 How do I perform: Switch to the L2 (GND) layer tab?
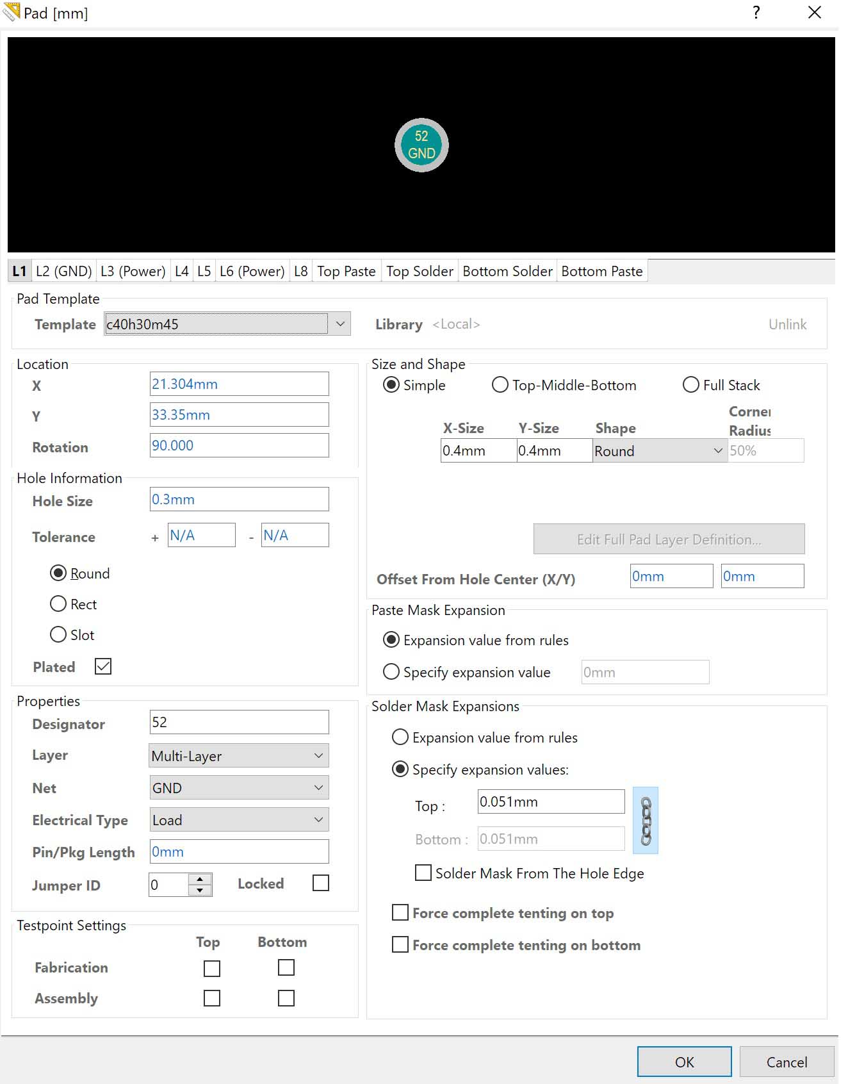(x=63, y=272)
